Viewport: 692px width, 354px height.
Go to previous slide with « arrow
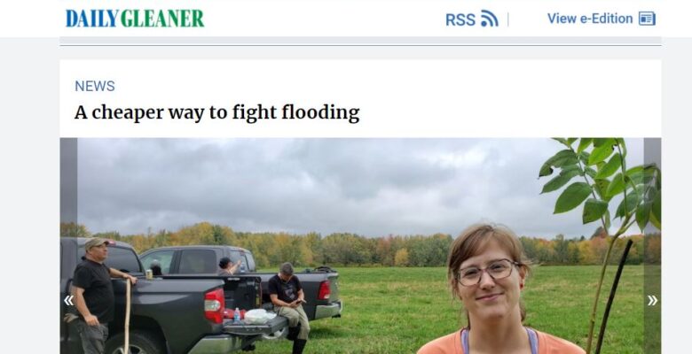click(x=68, y=300)
